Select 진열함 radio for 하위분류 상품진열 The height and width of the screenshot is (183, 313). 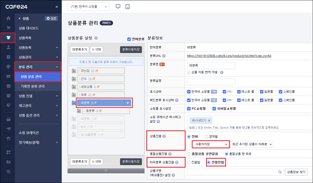(x=189, y=162)
